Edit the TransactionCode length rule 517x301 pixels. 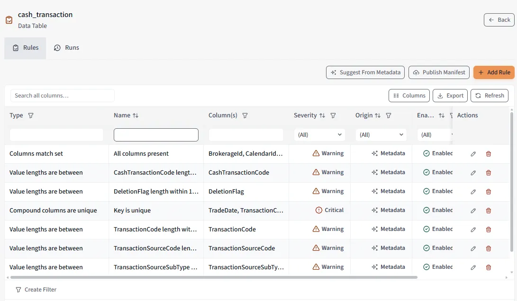click(473, 230)
